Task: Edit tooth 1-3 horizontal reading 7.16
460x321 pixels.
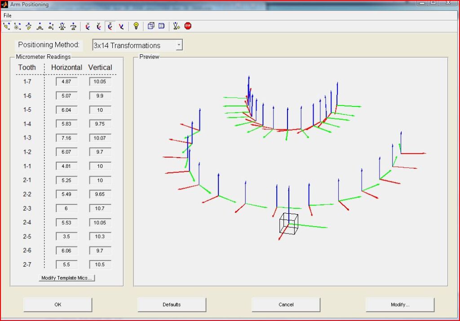Action: [x=66, y=138]
